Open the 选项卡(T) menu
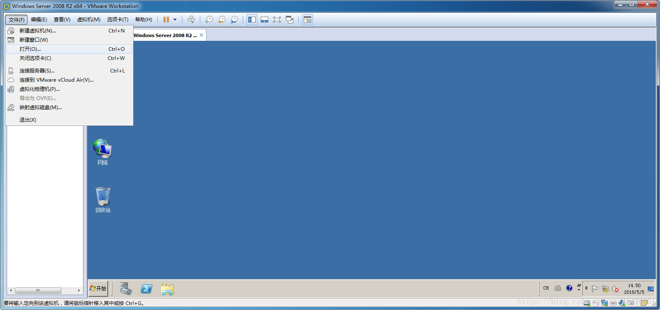 click(x=118, y=20)
